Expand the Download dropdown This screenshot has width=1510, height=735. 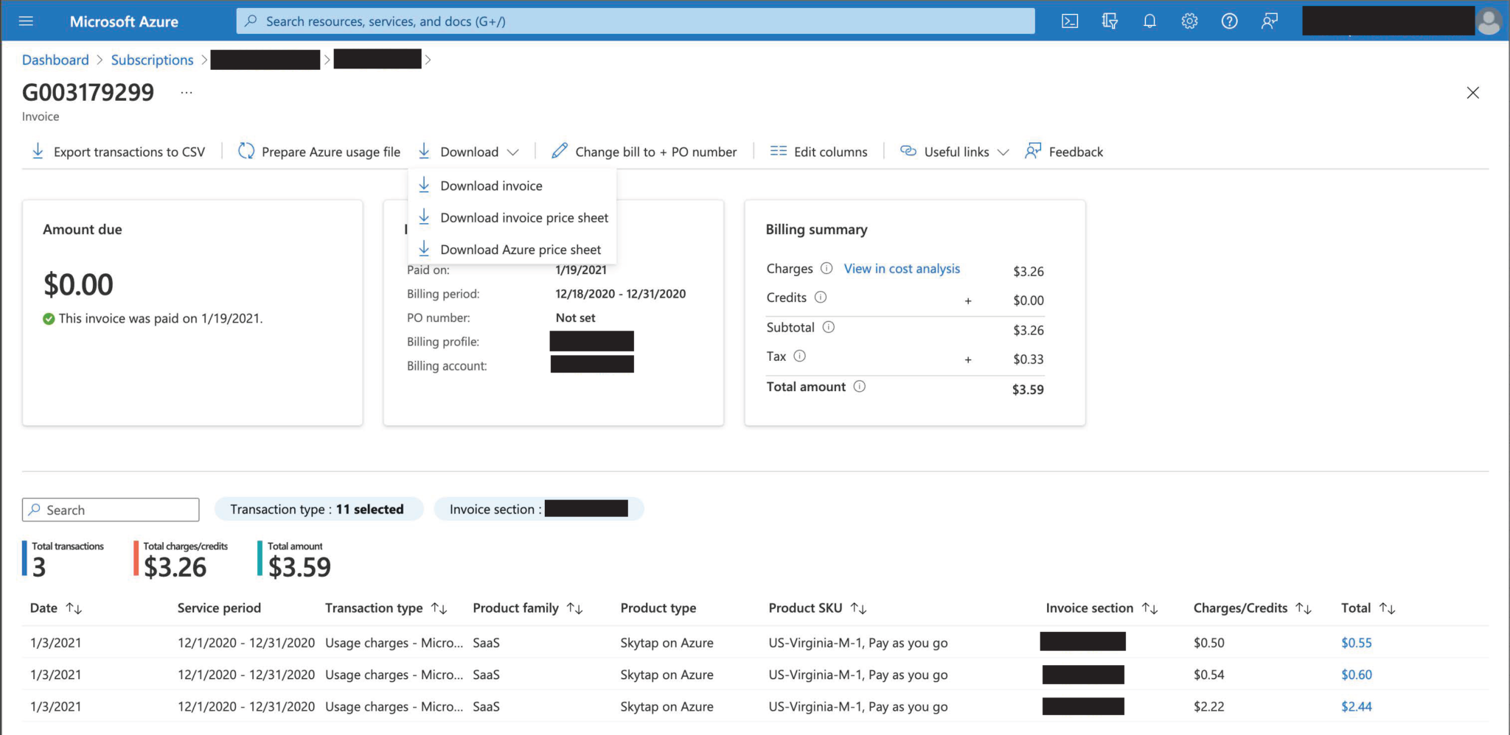pyautogui.click(x=469, y=151)
